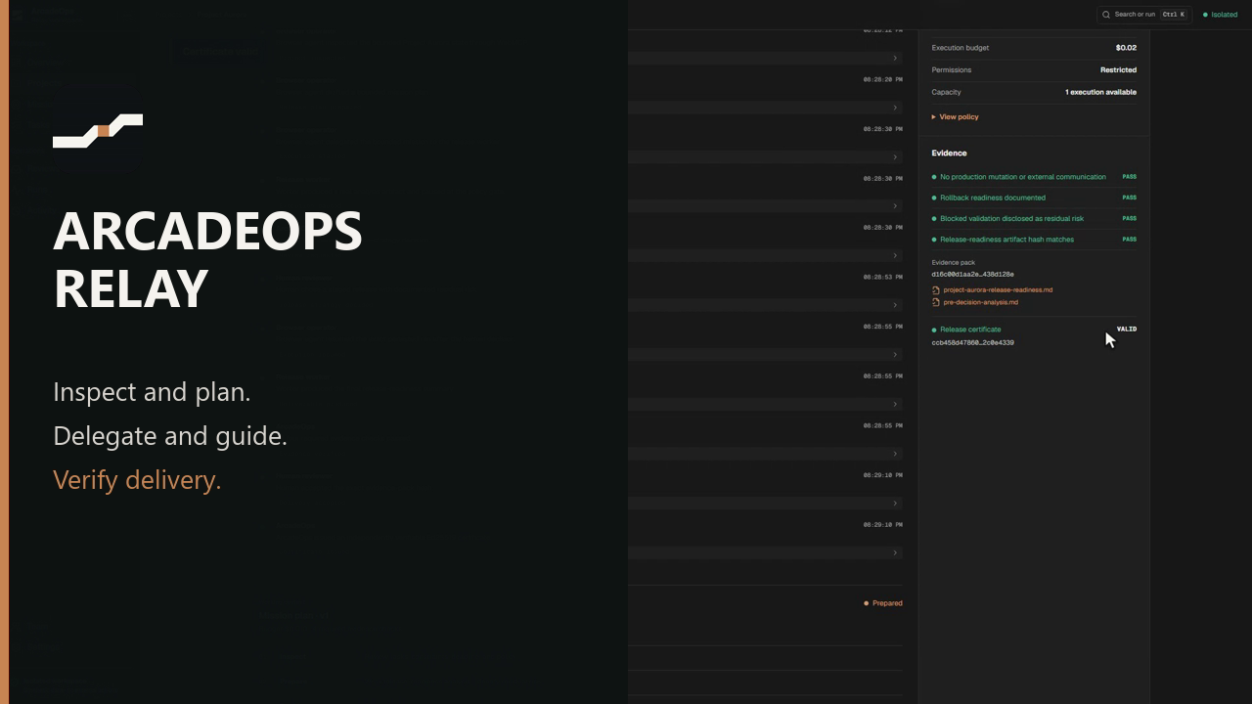This screenshot has height=704, width=1252.
Task: Select 'Rollback readiness documented' evidence row
Action: 993,198
